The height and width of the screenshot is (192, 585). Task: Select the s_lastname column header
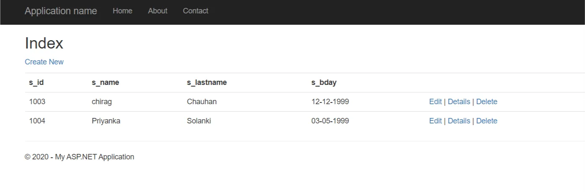207,82
